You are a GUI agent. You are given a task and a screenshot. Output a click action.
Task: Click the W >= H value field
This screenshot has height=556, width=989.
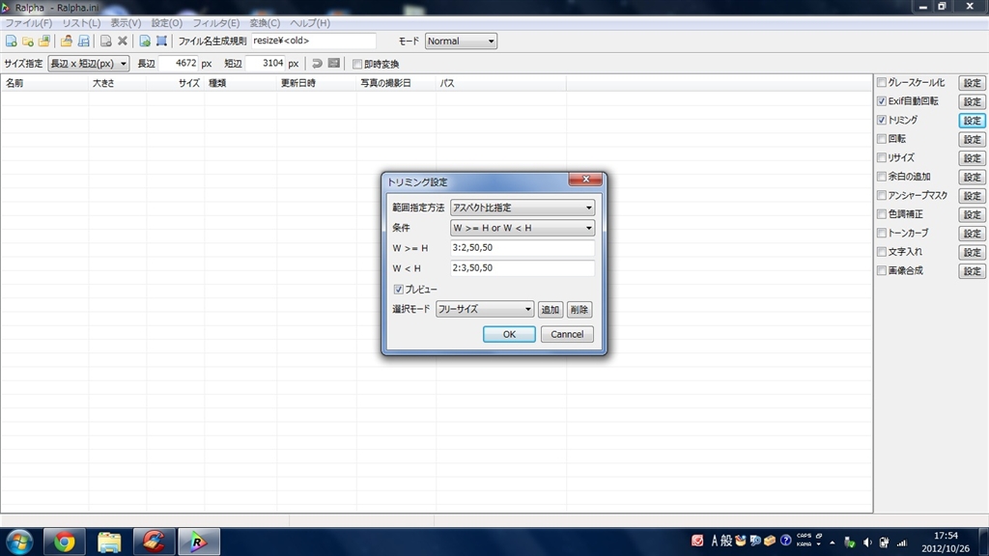[x=523, y=248]
